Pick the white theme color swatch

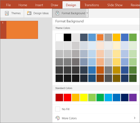click(x=59, y=37)
